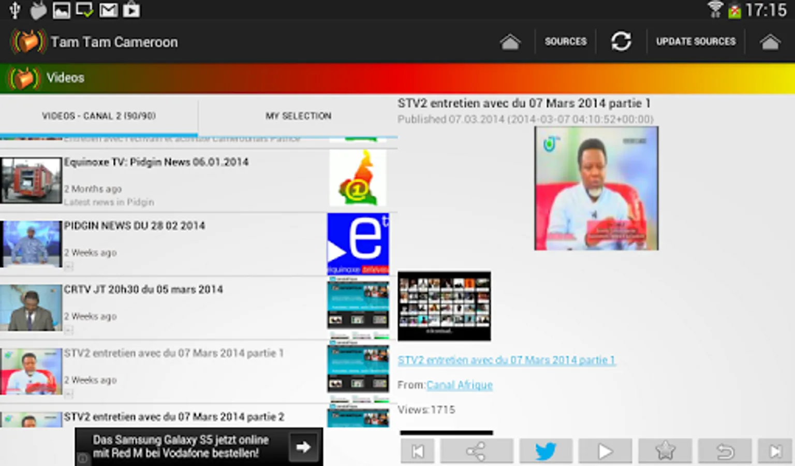This screenshot has width=795, height=466.
Task: Open the Canal Afrique source link
Action: [x=460, y=385]
